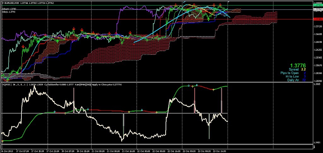Click the 18 Oct 07:30 time label
This screenshot has width=323, height=153.
(68, 151)
